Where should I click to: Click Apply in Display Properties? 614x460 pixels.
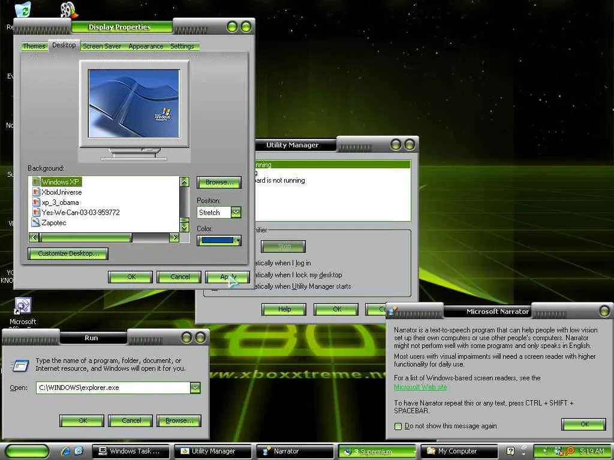227,277
